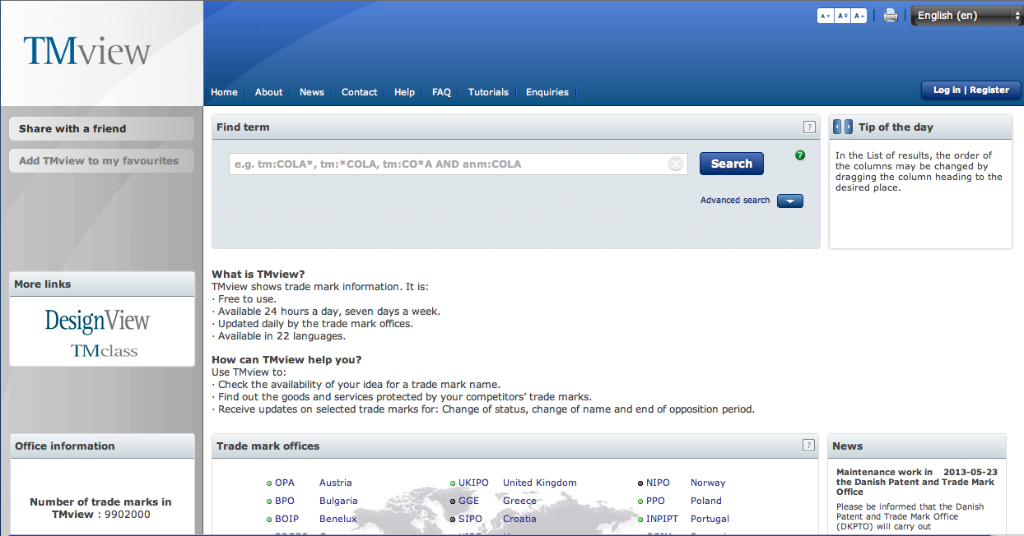Show the next tip of the day
Viewport: 1024px width, 536px height.
pos(849,127)
